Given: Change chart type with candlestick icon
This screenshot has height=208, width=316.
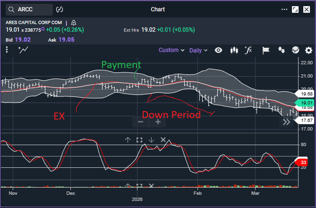Looking at the screenshot, I should [x=234, y=50].
